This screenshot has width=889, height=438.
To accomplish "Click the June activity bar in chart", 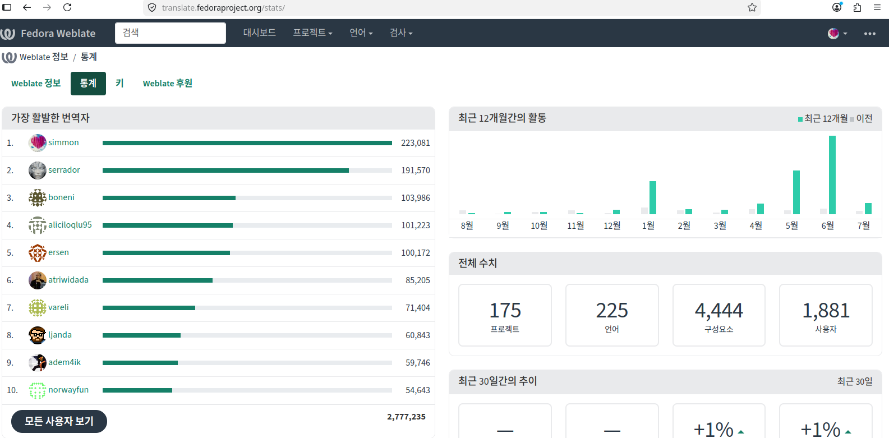I will click(832, 175).
